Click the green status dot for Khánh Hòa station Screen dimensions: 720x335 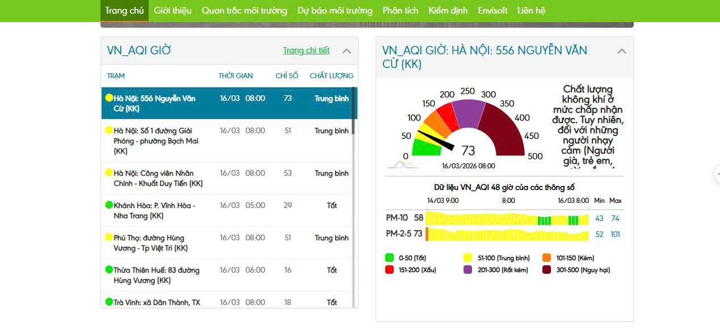point(109,205)
